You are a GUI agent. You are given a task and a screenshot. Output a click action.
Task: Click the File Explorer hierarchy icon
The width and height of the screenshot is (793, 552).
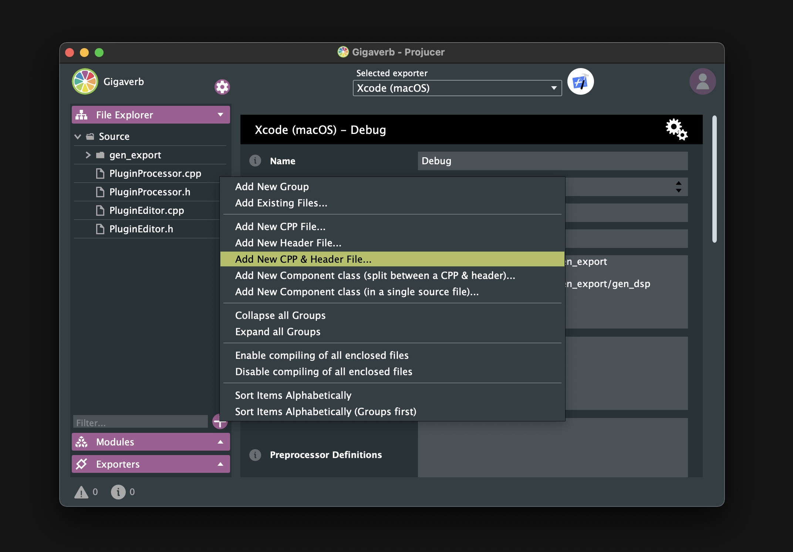[81, 115]
